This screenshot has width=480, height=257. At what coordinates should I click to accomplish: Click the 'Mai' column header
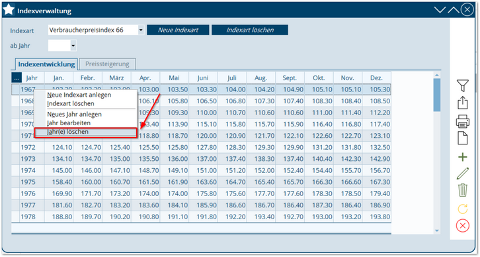click(x=174, y=78)
